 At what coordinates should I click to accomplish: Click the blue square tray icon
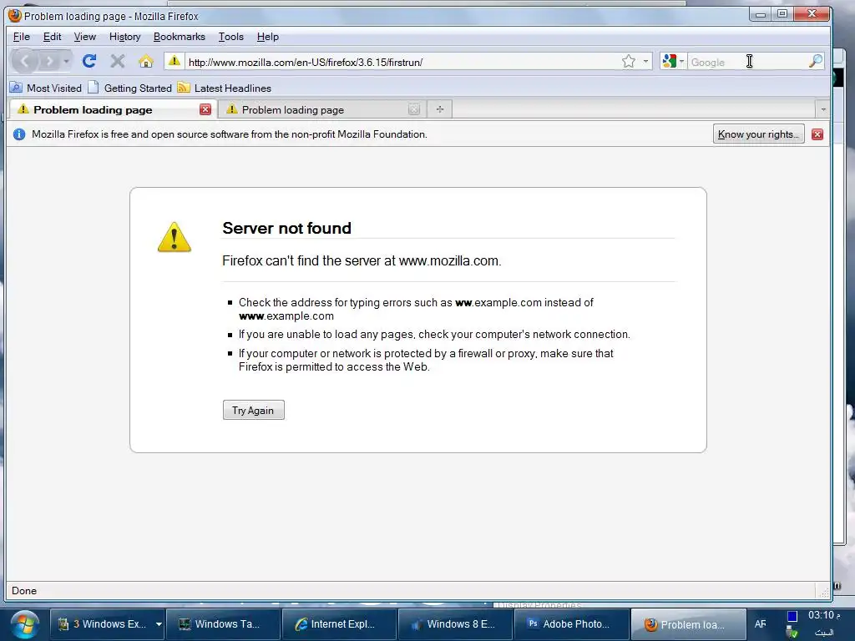click(x=792, y=616)
